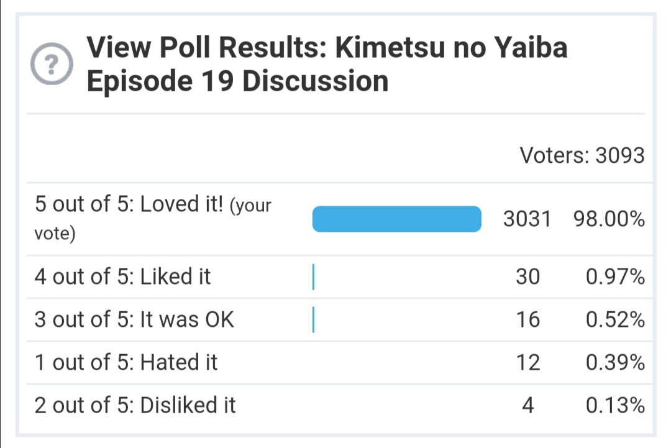Click the 3031 vote count
This screenshot has height=448, width=671.
[x=527, y=219]
